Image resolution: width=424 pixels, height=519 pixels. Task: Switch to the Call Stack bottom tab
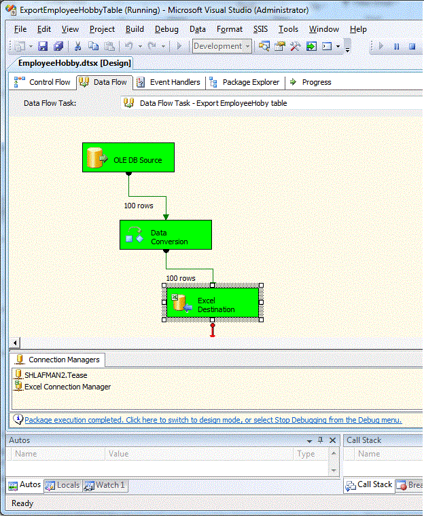click(x=369, y=485)
